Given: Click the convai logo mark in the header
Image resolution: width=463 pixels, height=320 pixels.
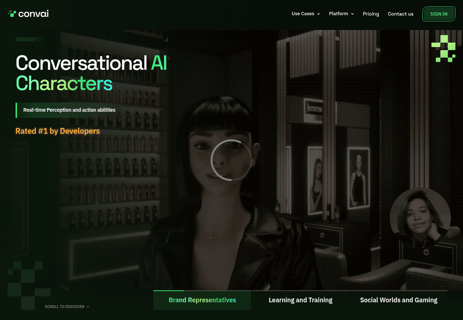Looking at the screenshot, I should pyautogui.click(x=12, y=14).
